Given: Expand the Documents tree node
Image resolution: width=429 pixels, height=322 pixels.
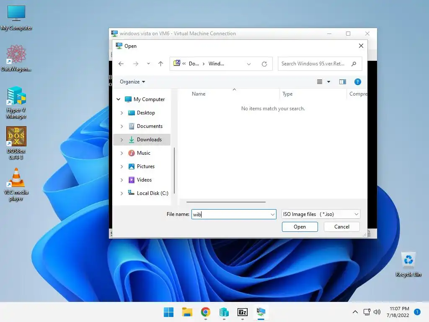Looking at the screenshot, I should (122, 126).
